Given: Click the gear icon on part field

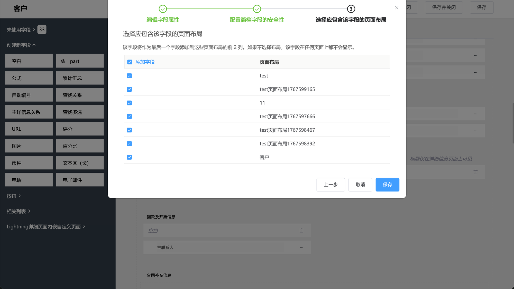Looking at the screenshot, I should [63, 61].
